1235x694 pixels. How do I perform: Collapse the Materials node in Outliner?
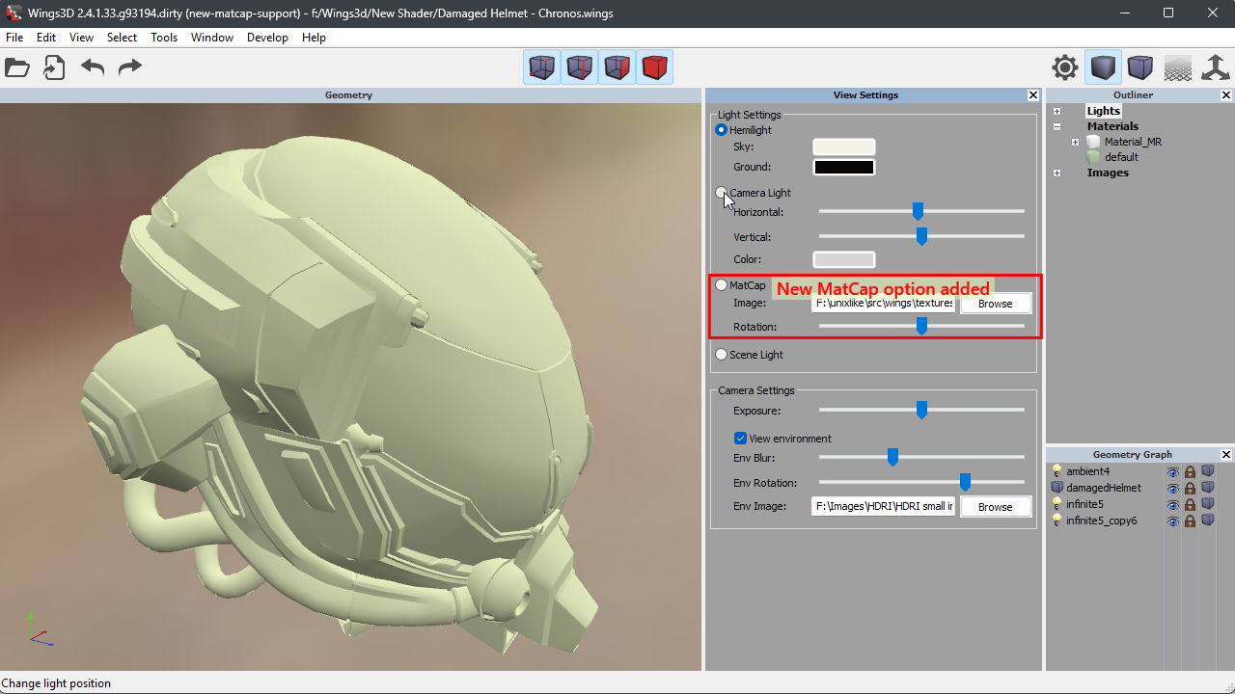click(1057, 127)
